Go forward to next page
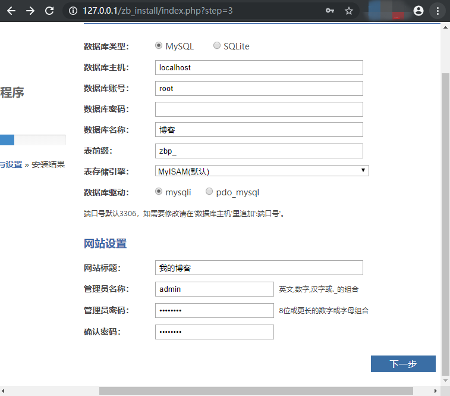 click(30, 11)
